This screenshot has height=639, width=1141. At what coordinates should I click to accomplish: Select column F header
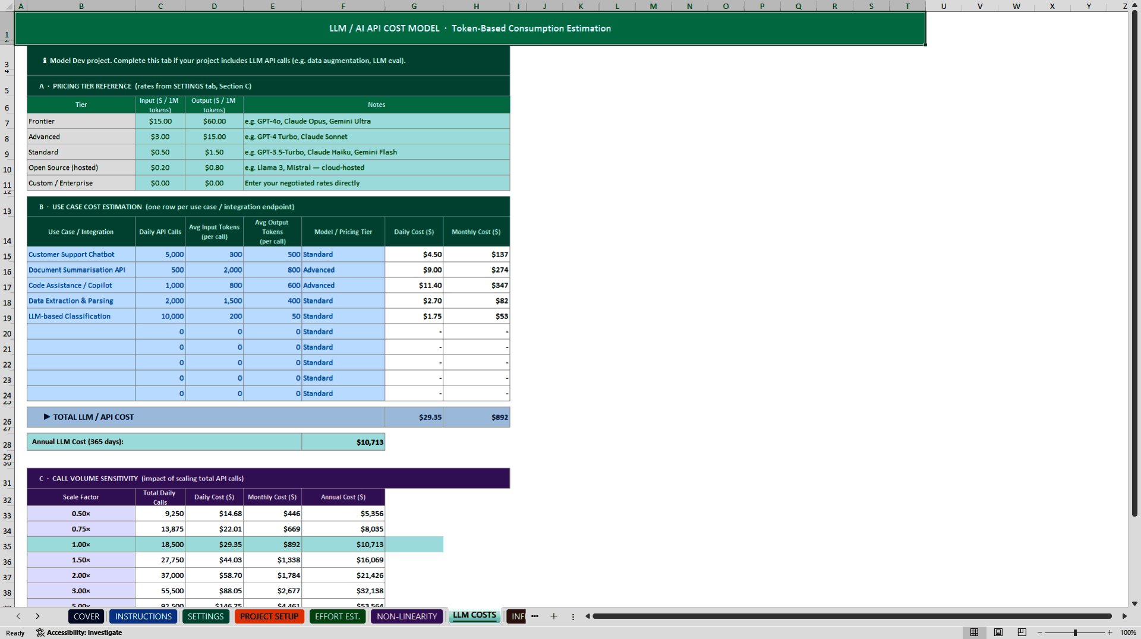pyautogui.click(x=343, y=6)
